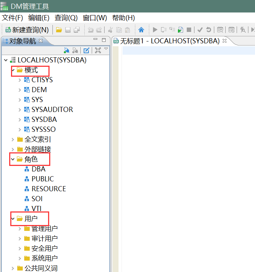Collapse the 角色 folder
The width and height of the screenshot is (255, 272).
(12, 159)
